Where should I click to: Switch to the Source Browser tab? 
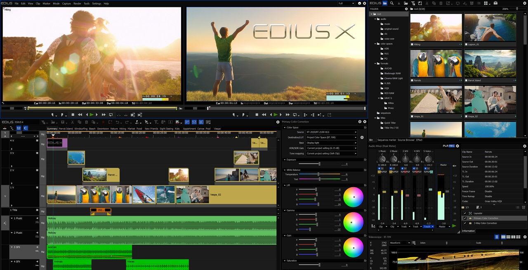(406, 140)
